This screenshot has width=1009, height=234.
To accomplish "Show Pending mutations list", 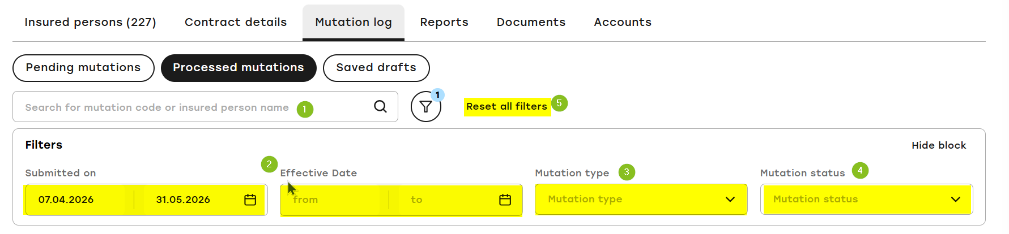I will click(83, 68).
